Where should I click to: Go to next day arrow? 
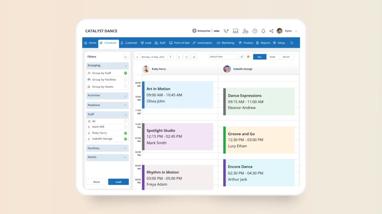tap(170, 57)
